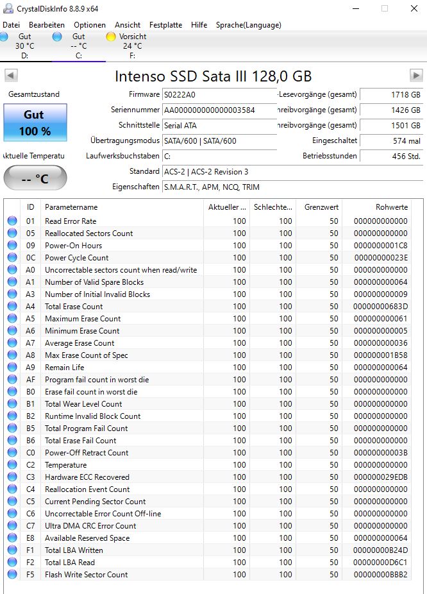Screen dimensions: 427x594
Task: Click the Seriennummer field value
Action: (x=219, y=110)
